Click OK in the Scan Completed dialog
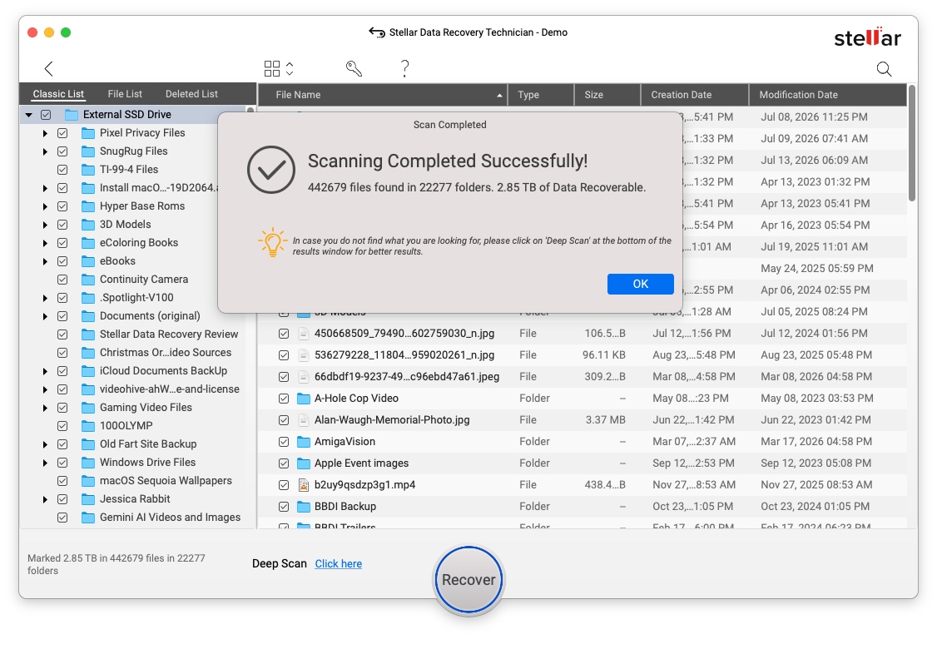937x654 pixels. (640, 285)
